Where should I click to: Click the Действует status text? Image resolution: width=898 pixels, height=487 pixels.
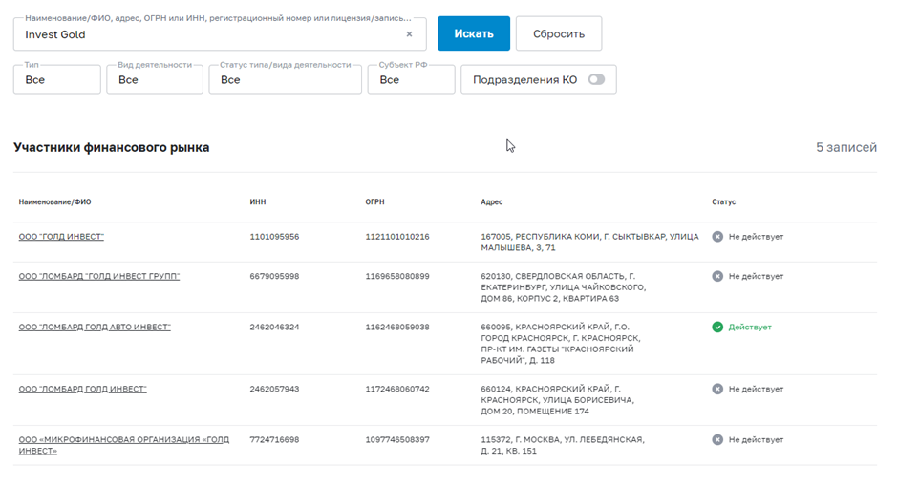pyautogui.click(x=750, y=327)
